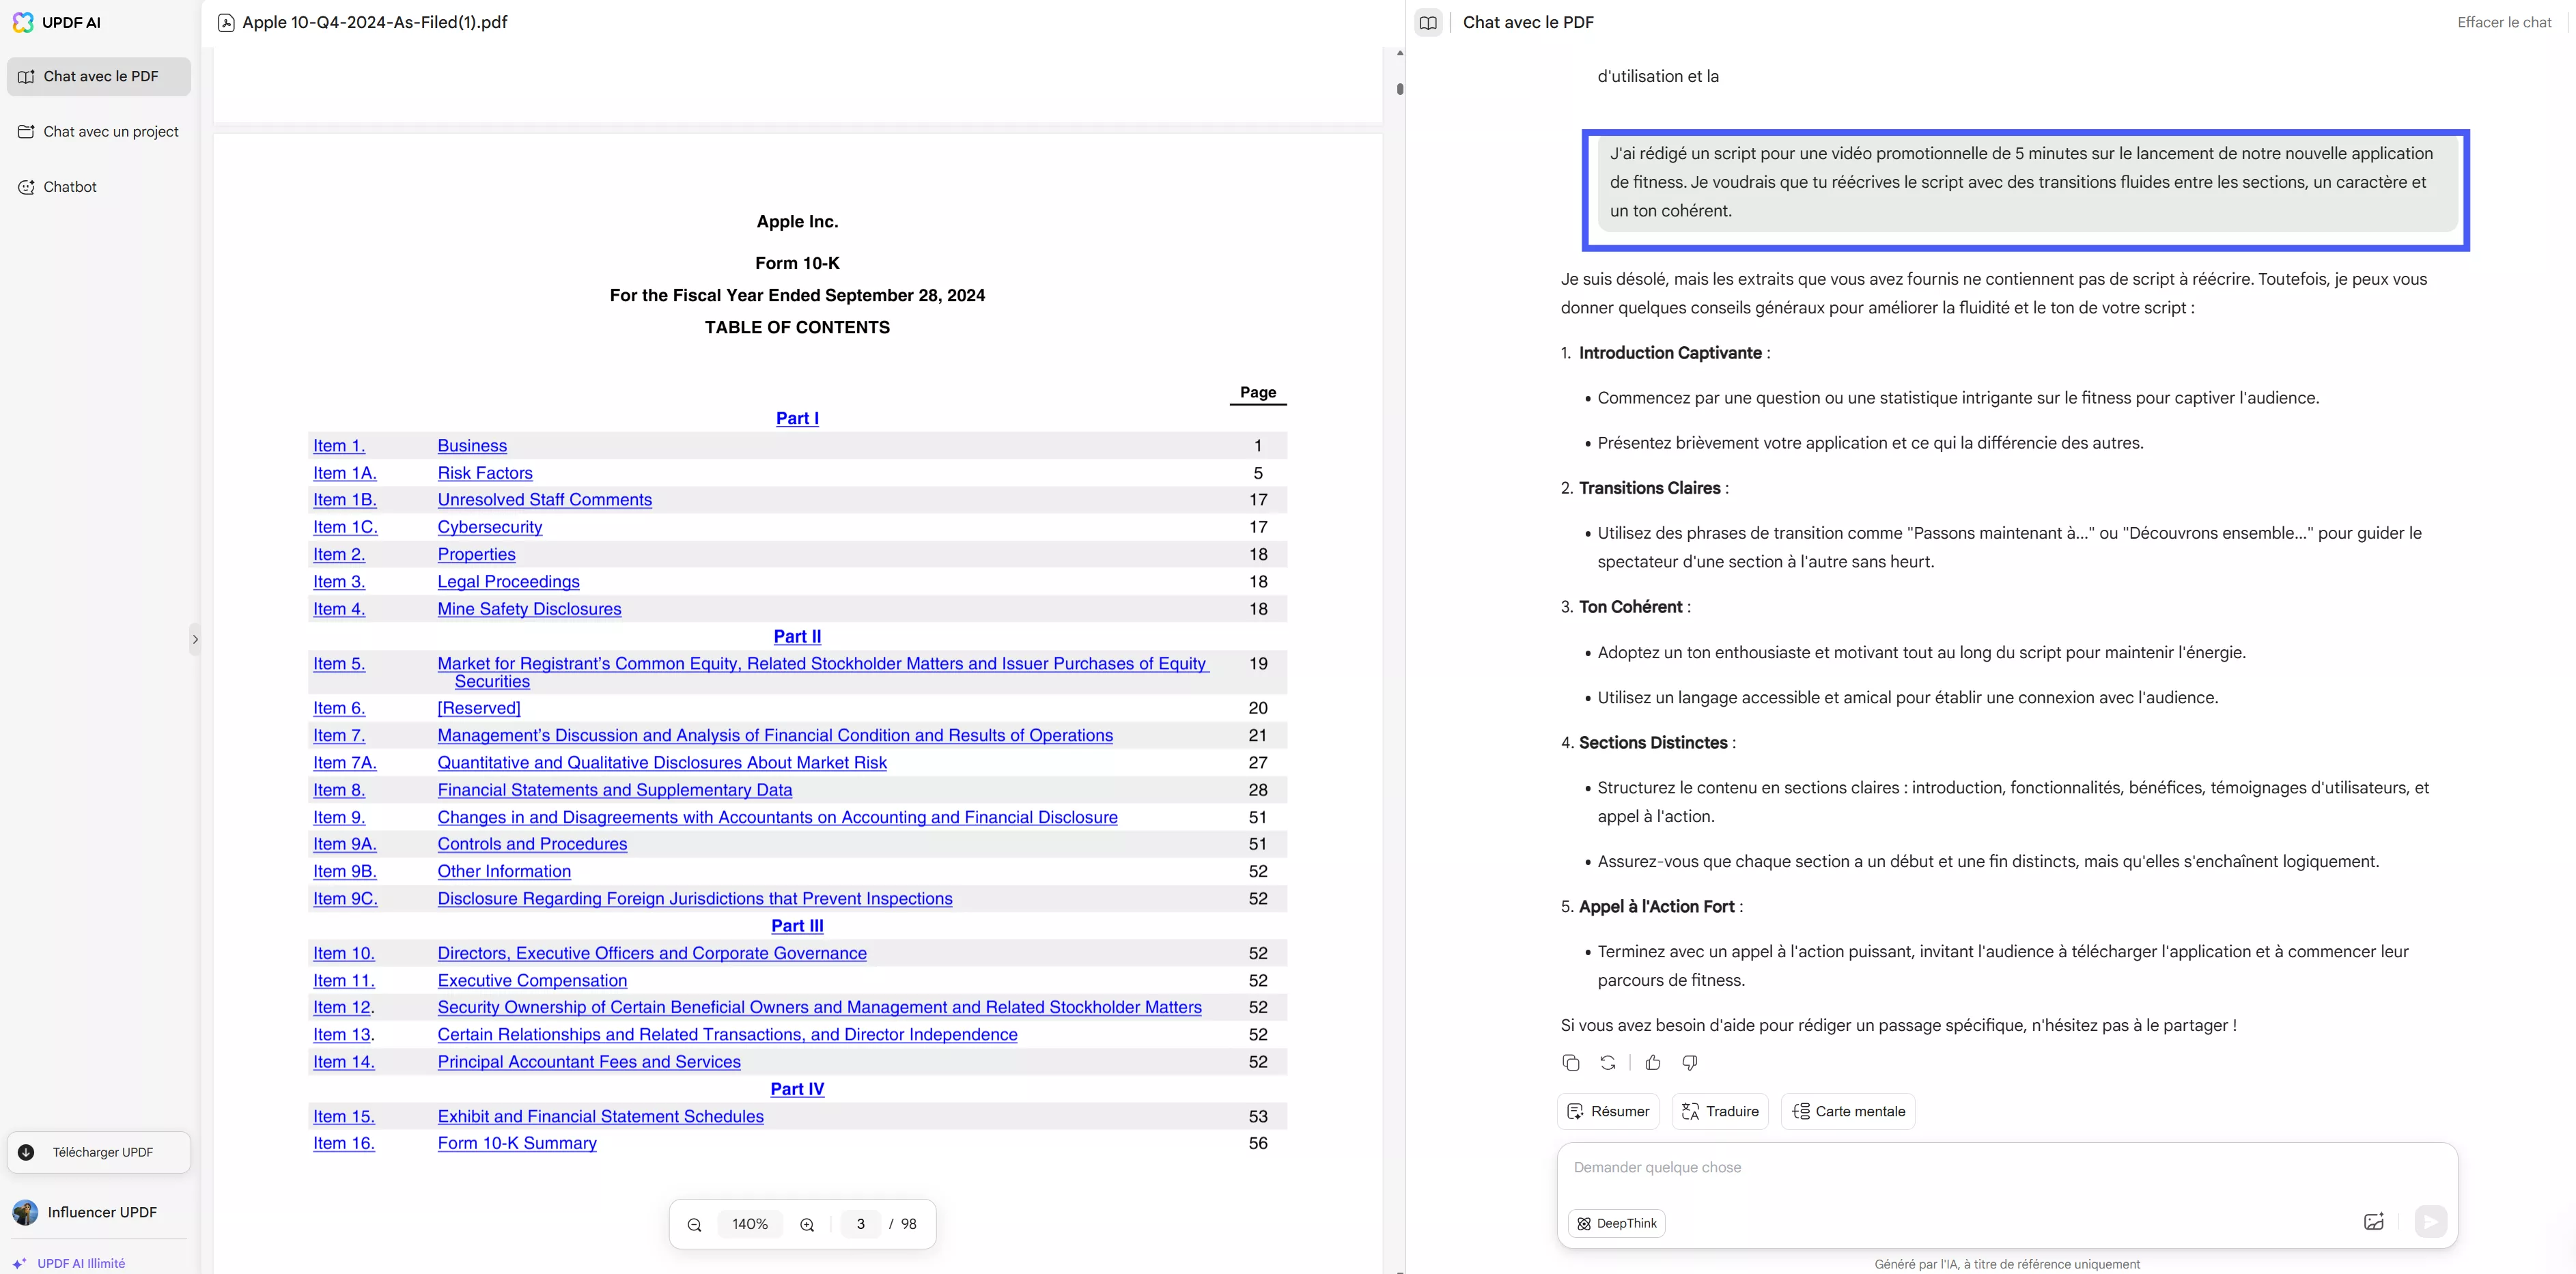Click the thumbs up icon
The width and height of the screenshot is (2576, 1274).
pyautogui.click(x=1653, y=1063)
